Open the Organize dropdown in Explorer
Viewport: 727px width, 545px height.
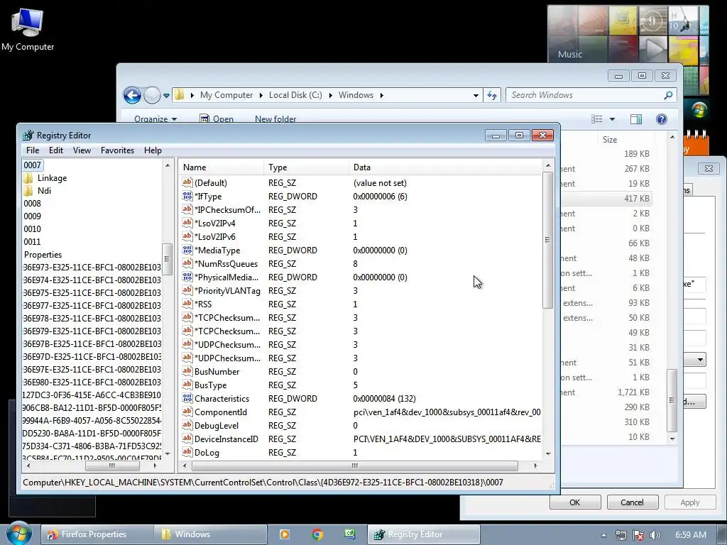[x=155, y=119]
